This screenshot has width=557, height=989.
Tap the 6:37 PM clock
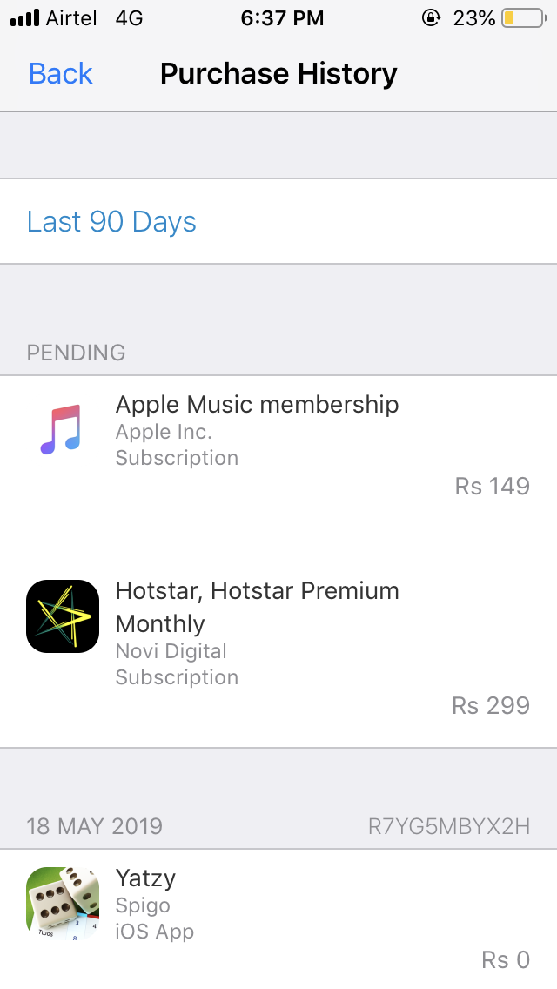(x=282, y=18)
